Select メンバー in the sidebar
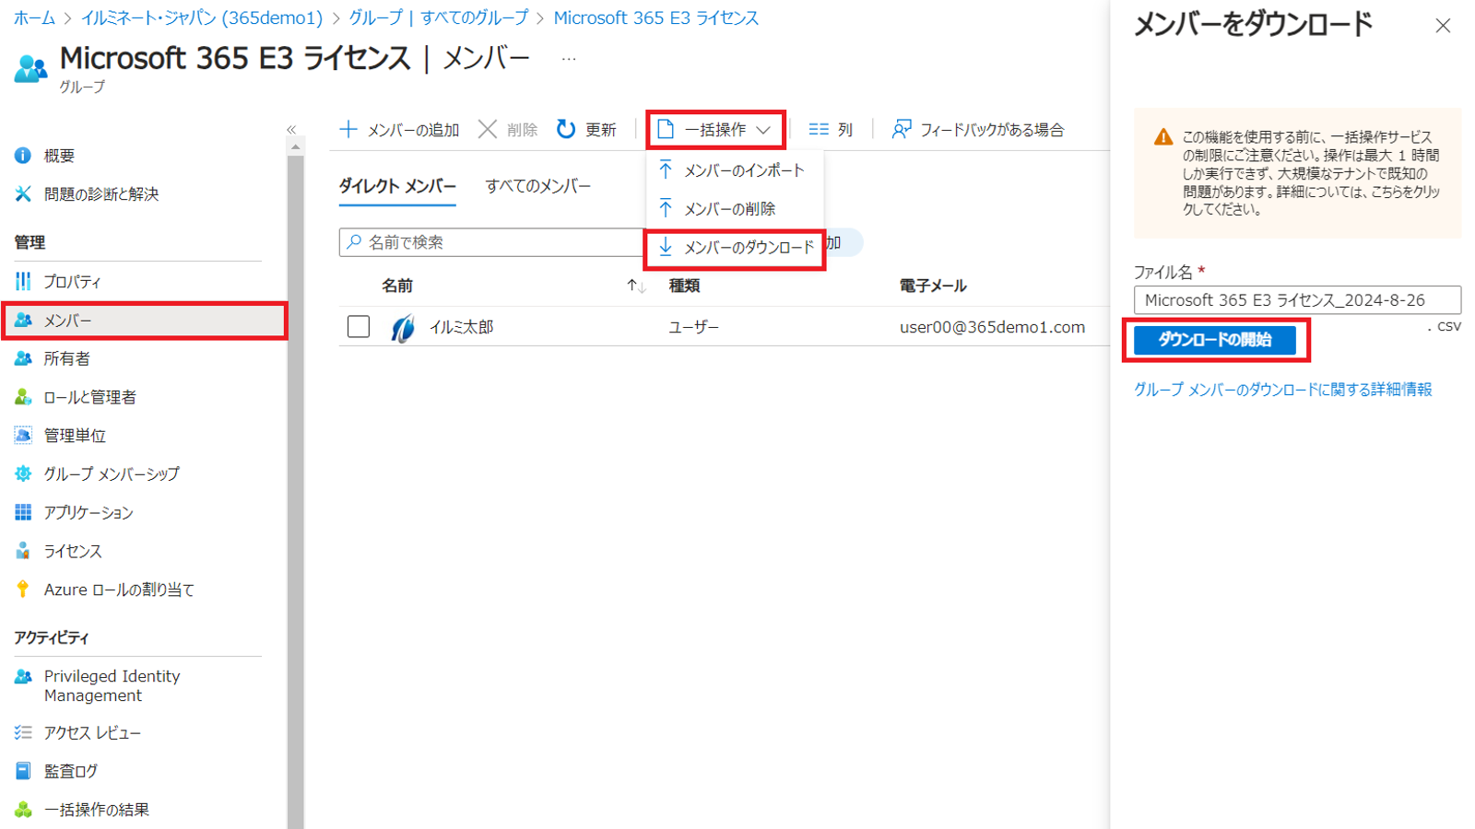This screenshot has width=1475, height=829. [x=145, y=321]
